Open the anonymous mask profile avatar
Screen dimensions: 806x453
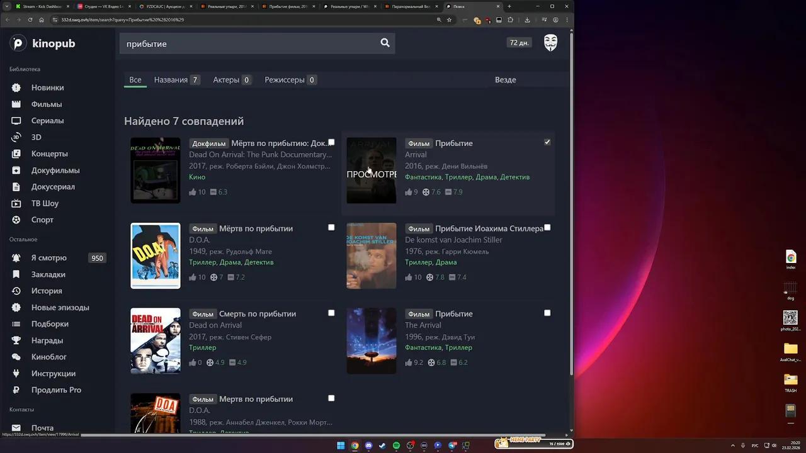[x=550, y=43]
